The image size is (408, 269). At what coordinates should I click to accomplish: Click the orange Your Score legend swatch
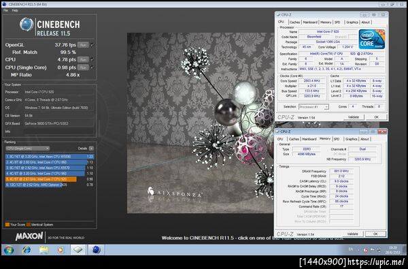pos(7,225)
